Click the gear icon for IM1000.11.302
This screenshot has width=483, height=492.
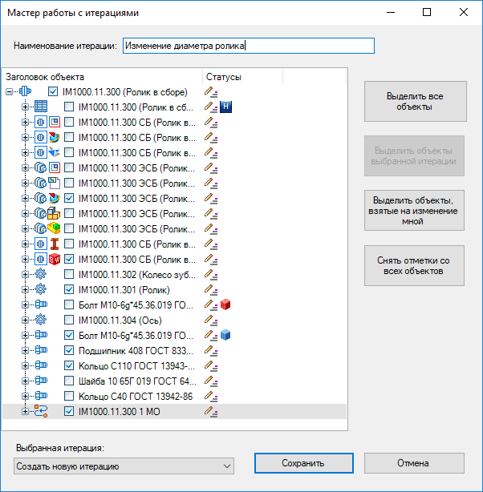tap(42, 274)
